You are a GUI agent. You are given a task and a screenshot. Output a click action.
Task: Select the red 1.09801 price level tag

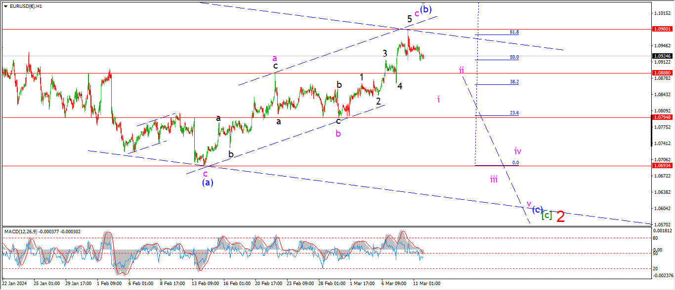click(x=661, y=30)
